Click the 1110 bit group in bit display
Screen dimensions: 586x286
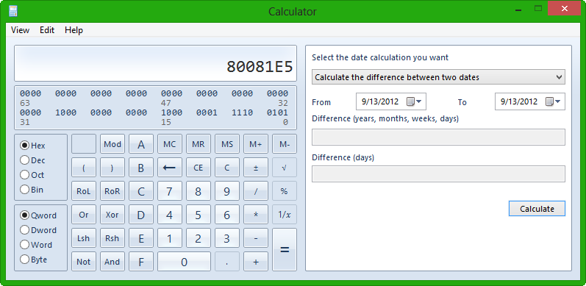(242, 112)
